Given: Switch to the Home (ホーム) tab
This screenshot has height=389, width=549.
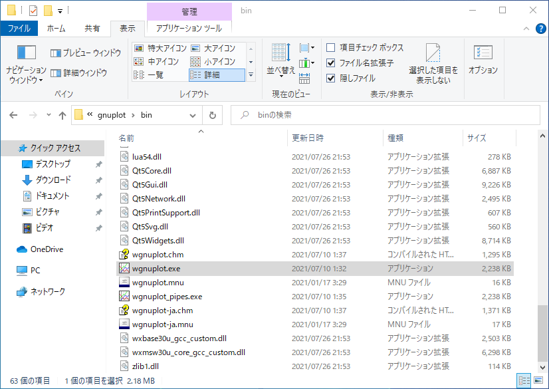Looking at the screenshot, I should 56,29.
